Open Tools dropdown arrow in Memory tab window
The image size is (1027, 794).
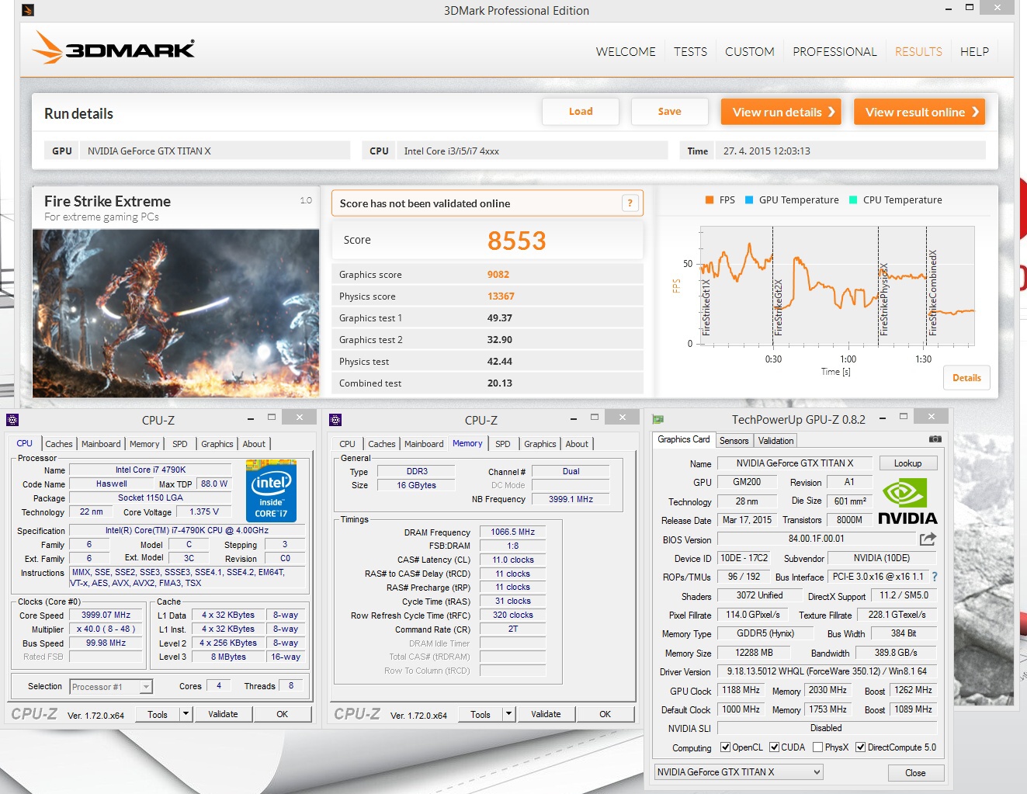(x=509, y=714)
